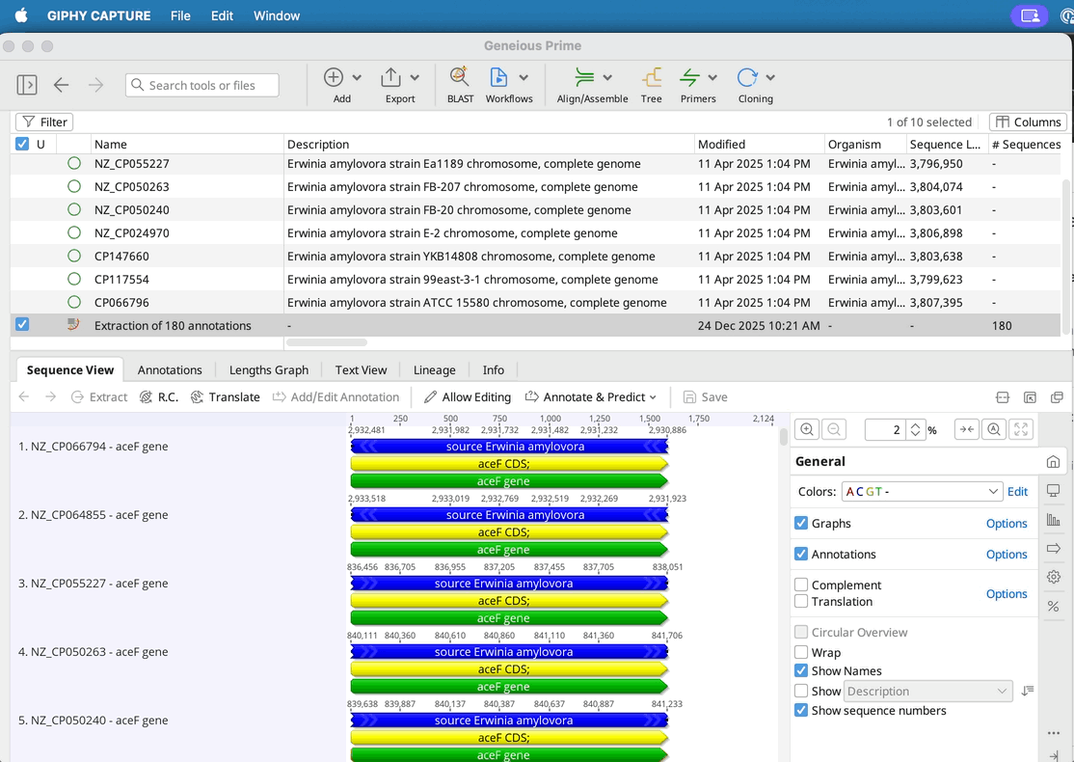Reverse complement with R.C. button
1074x762 pixels.
[147, 397]
